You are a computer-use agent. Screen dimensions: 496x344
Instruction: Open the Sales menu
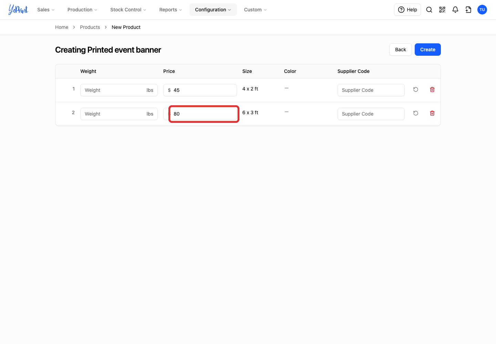(x=46, y=10)
